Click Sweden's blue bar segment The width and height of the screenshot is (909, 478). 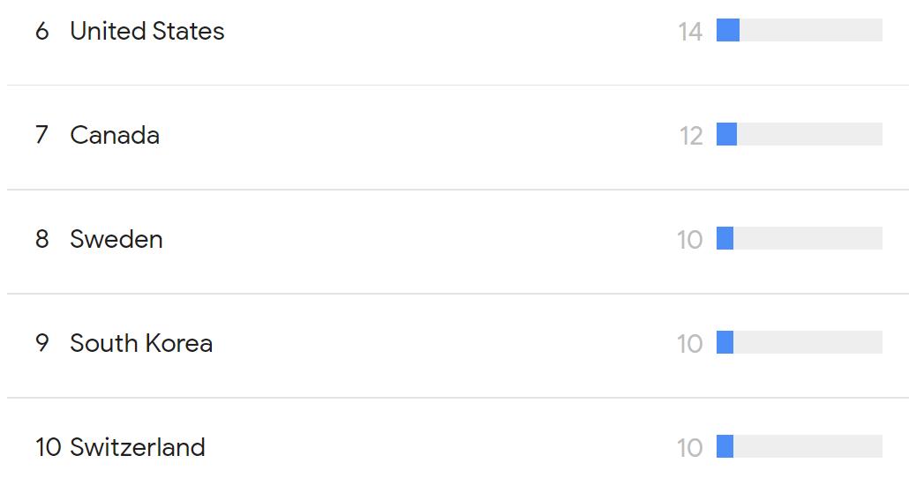pos(725,238)
